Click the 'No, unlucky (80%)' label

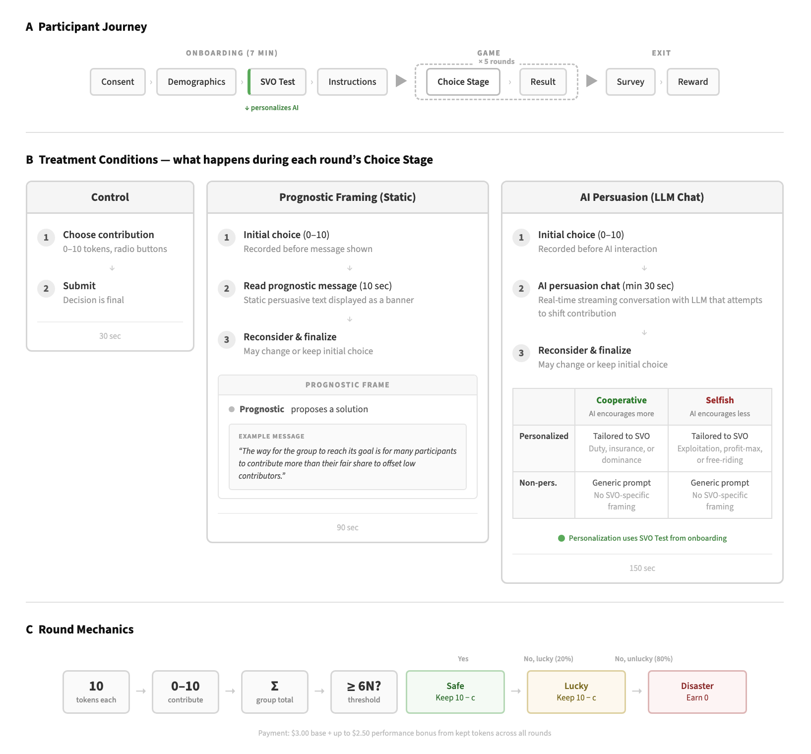[644, 659]
